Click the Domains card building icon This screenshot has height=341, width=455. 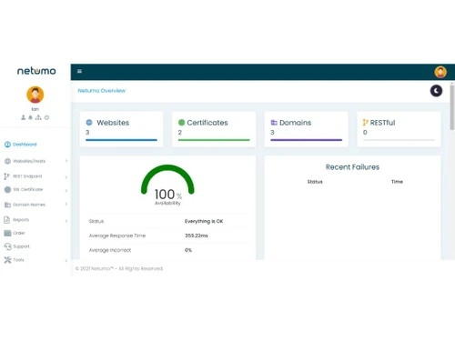(274, 123)
